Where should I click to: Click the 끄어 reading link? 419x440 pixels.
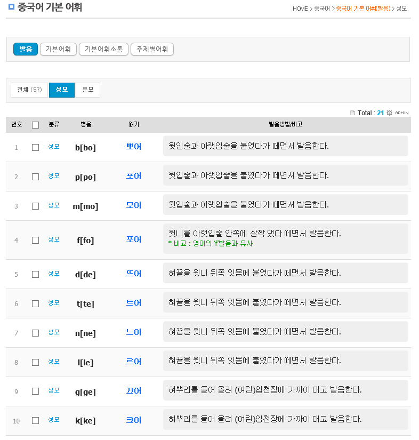[x=134, y=391]
